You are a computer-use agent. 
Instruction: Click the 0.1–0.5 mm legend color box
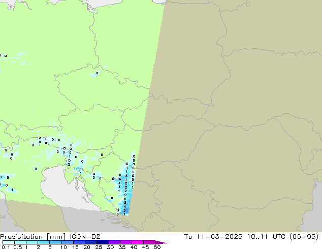click(9, 242)
